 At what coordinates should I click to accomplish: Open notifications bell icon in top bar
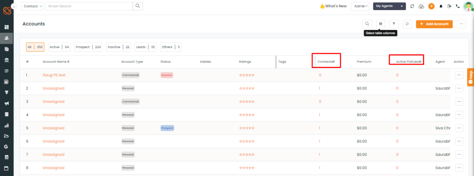click(441, 6)
